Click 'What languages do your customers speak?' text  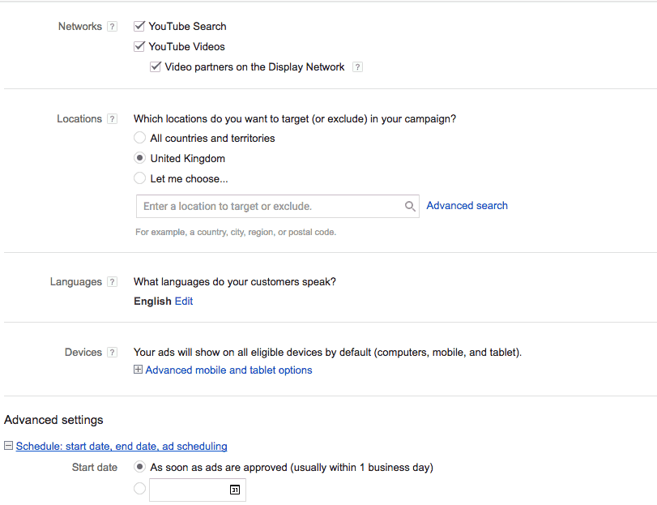click(x=235, y=282)
